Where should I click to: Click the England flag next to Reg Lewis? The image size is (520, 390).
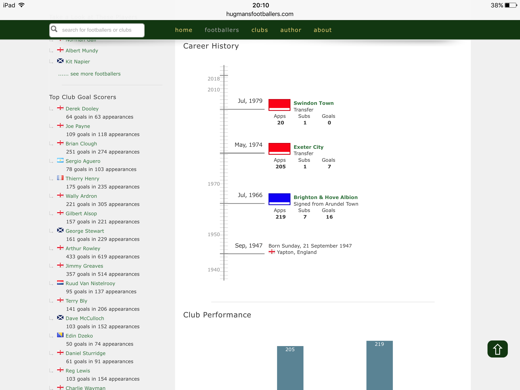pyautogui.click(x=60, y=370)
